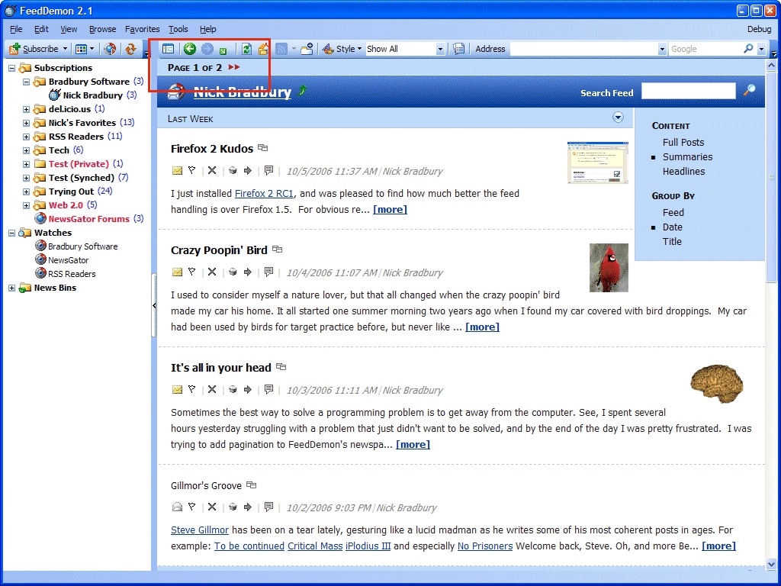Open the Tools menu
781x586 pixels.
[x=178, y=29]
